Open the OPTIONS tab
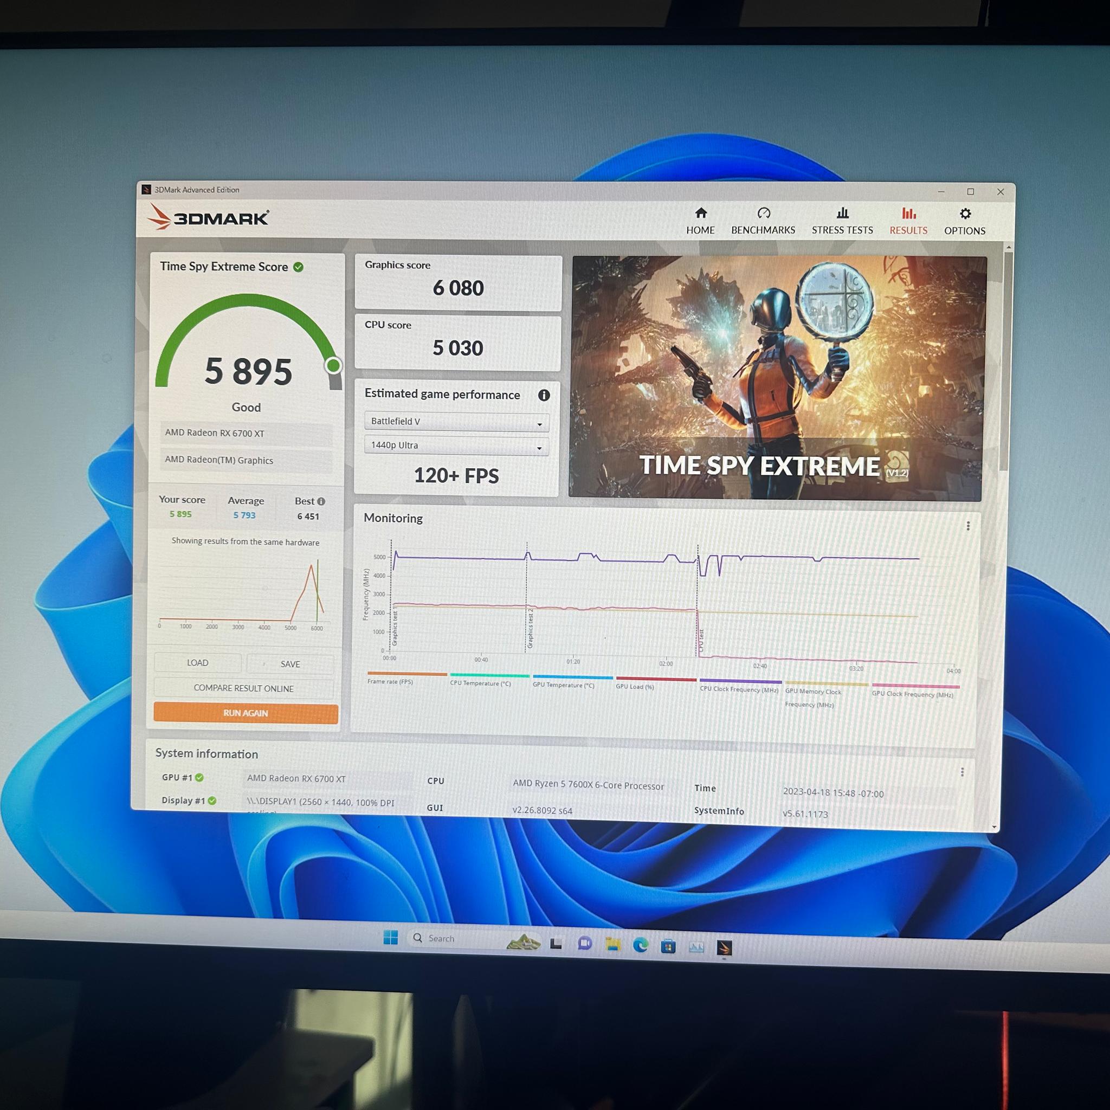This screenshot has width=1110, height=1110. [x=965, y=222]
